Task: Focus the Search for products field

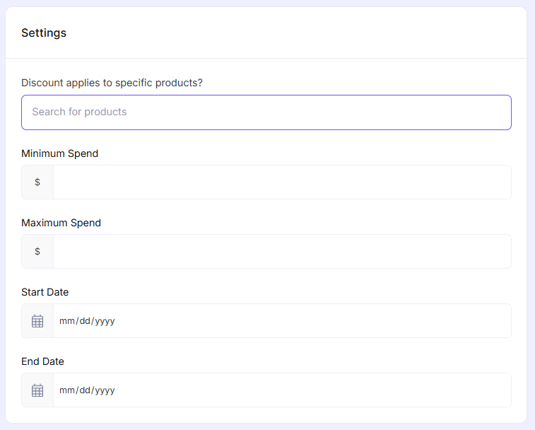Action: [x=266, y=112]
